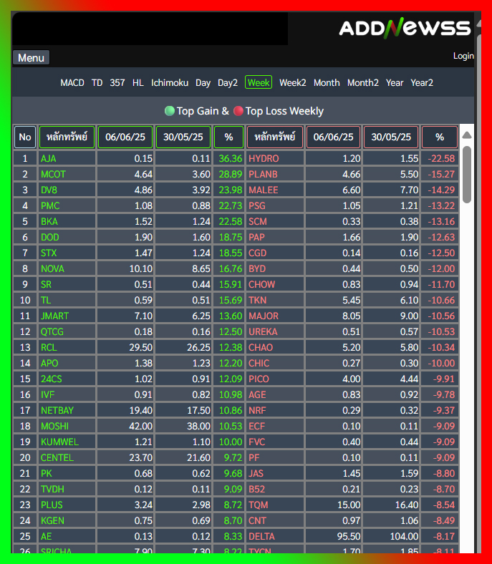The image size is (492, 564).
Task: Open the JMART stock symbol
Action: (x=54, y=316)
